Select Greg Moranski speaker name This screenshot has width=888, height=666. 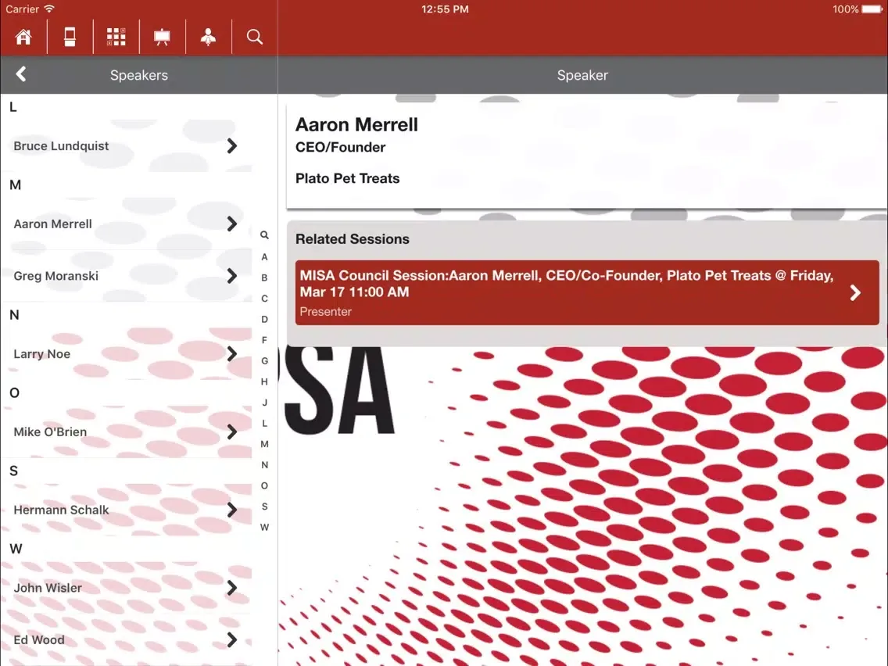(56, 276)
